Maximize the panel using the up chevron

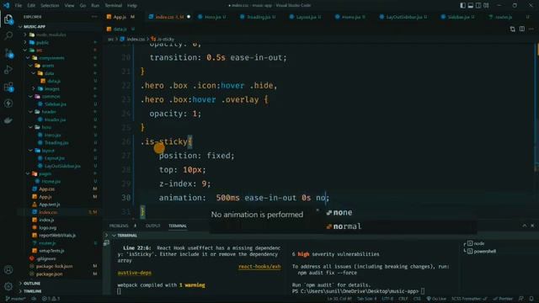pyautogui.click(x=524, y=226)
